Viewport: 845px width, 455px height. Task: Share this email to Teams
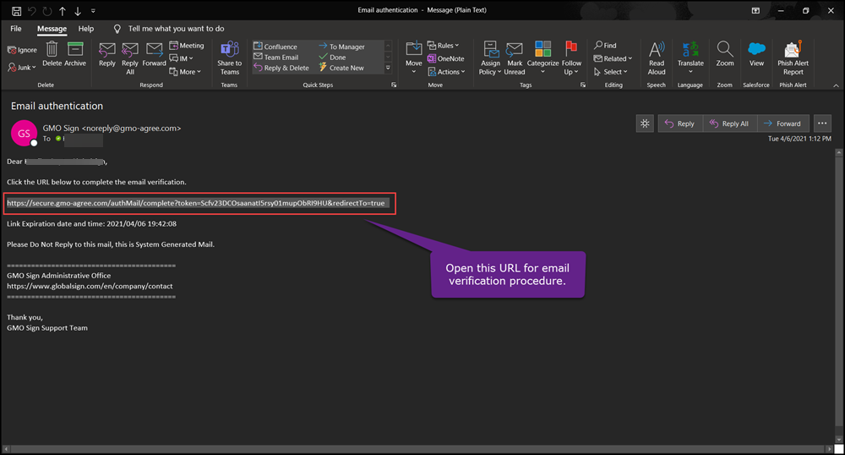pos(230,58)
